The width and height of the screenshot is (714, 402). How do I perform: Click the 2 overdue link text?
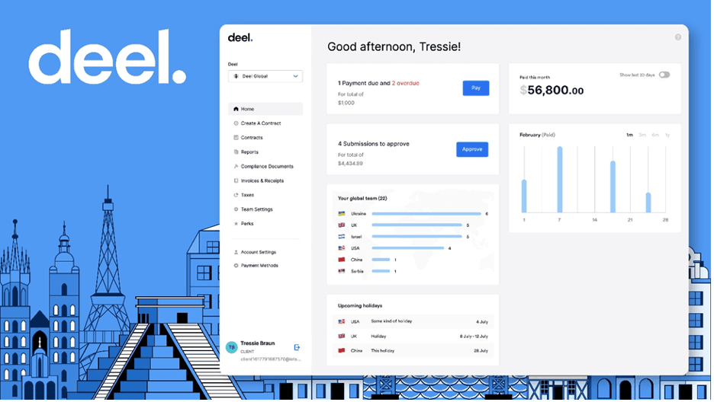point(405,83)
